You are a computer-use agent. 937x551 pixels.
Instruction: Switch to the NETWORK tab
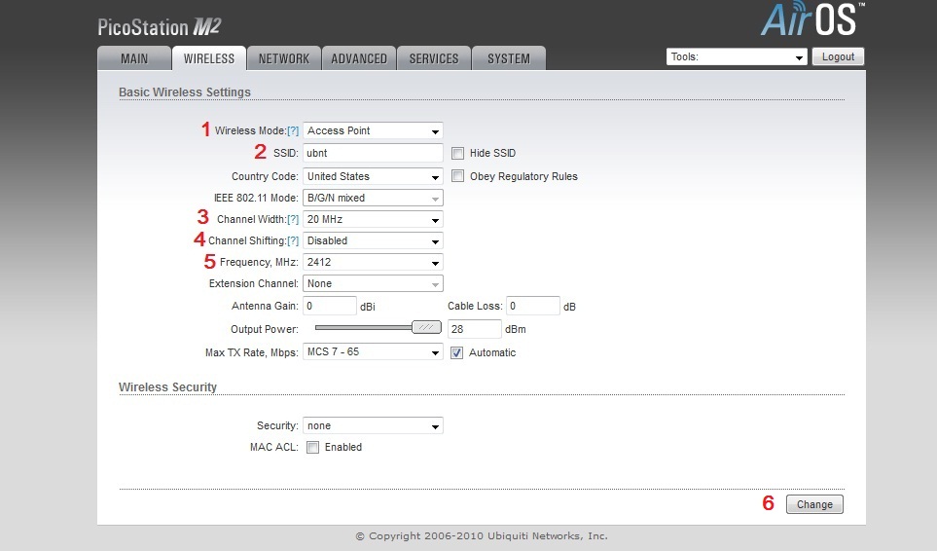tap(284, 58)
